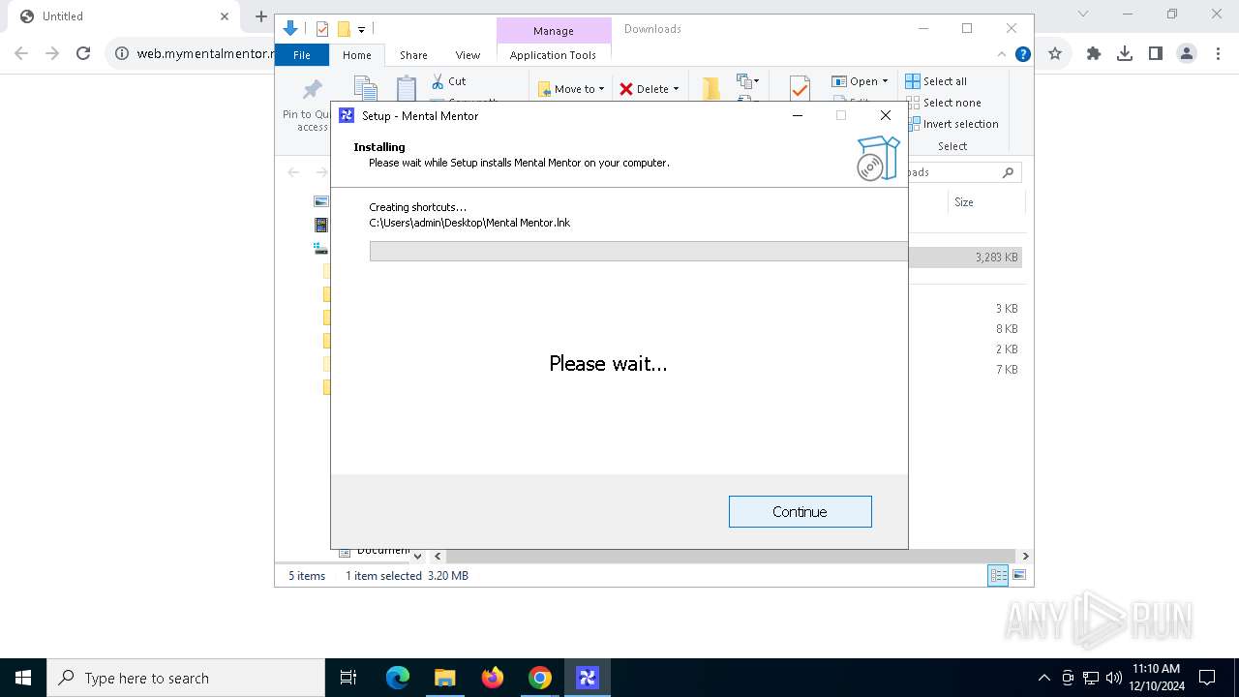Image resolution: width=1239 pixels, height=697 pixels.
Task: Click the taskbar search box
Action: click(186, 678)
